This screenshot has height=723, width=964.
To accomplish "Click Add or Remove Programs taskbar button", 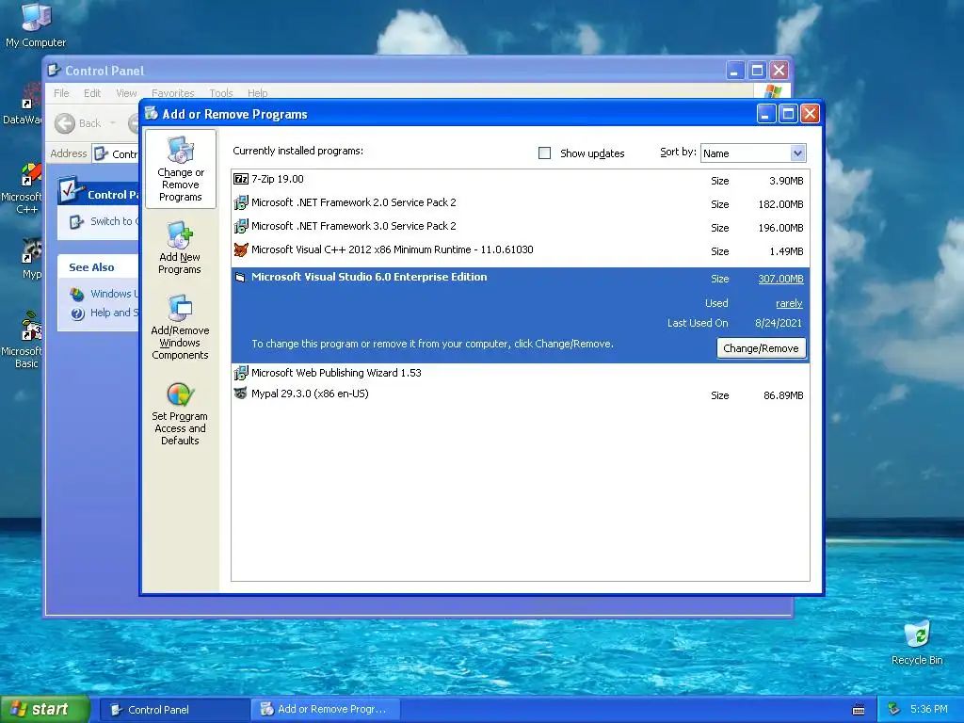I will click(326, 710).
